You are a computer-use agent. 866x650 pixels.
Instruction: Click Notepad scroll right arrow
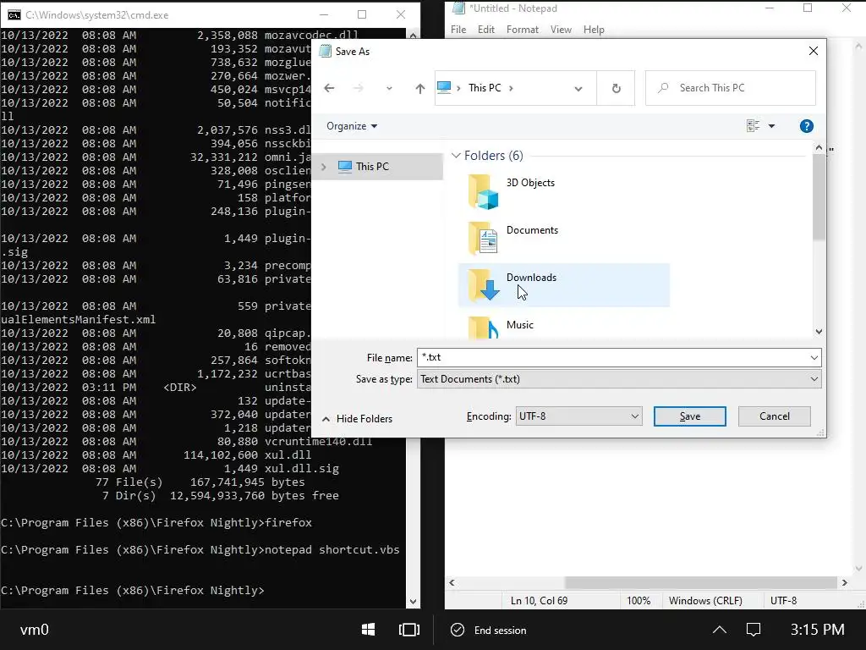[844, 582]
